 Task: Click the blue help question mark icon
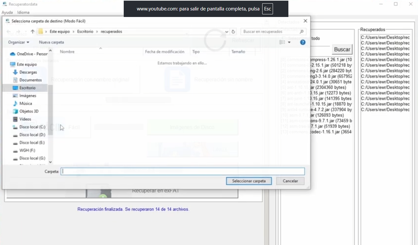click(303, 42)
